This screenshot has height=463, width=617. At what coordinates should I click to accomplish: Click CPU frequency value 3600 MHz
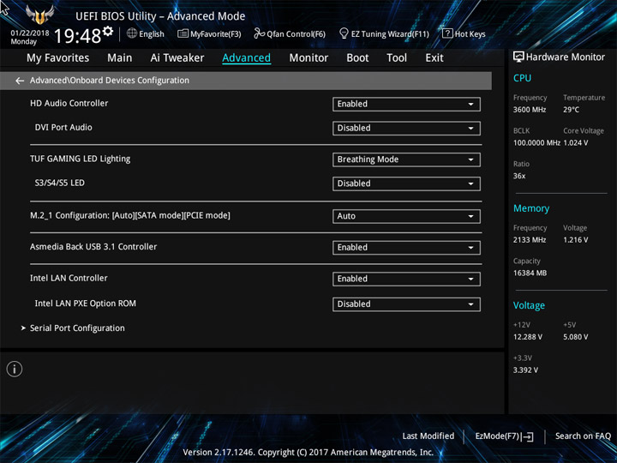(530, 110)
